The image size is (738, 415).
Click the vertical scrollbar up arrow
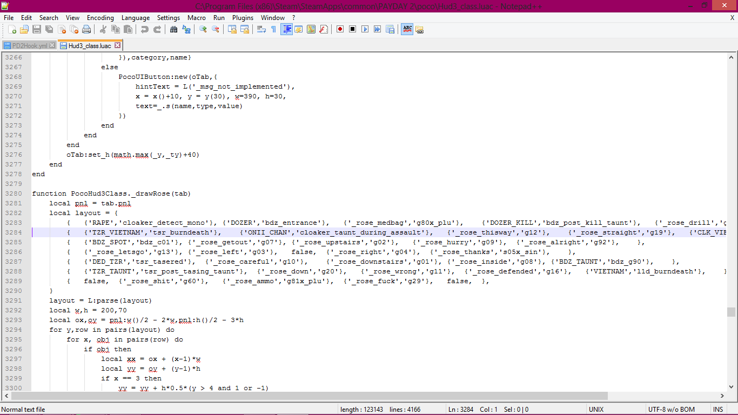(x=731, y=57)
